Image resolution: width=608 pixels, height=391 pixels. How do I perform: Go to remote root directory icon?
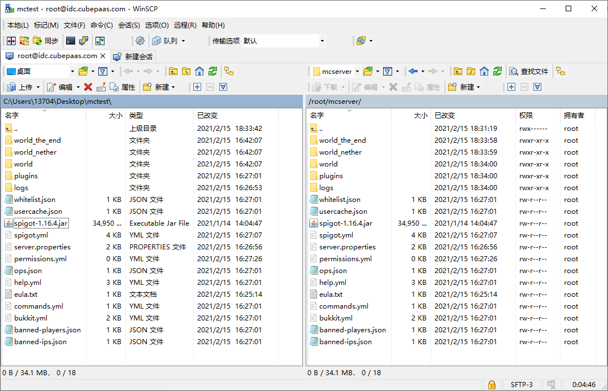click(x=471, y=71)
